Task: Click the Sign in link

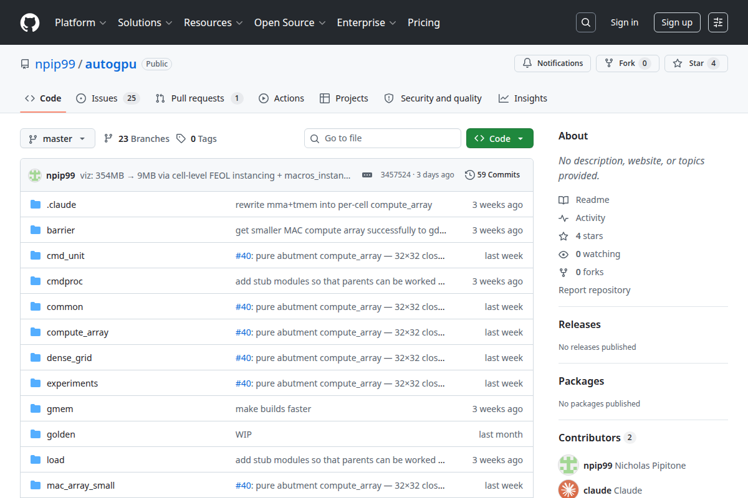Action: [x=625, y=22]
